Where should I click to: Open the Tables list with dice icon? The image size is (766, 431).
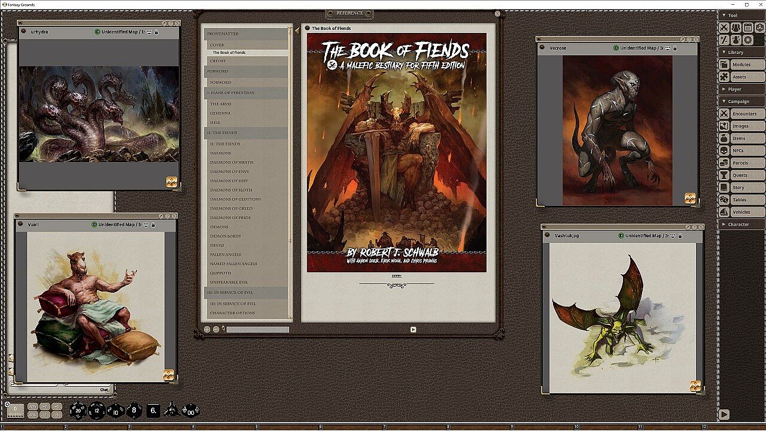click(x=741, y=200)
